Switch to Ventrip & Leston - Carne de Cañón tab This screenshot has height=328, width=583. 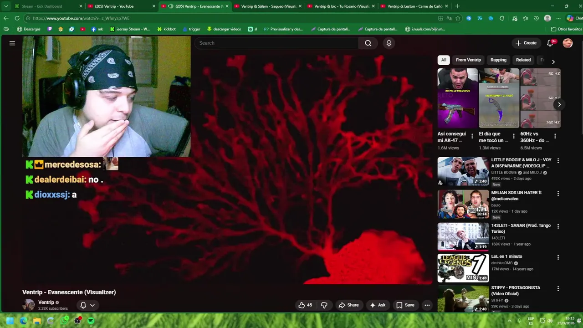(x=415, y=6)
